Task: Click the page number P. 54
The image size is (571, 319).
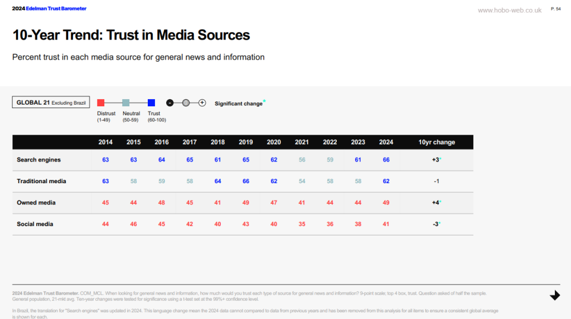Action: tap(555, 9)
